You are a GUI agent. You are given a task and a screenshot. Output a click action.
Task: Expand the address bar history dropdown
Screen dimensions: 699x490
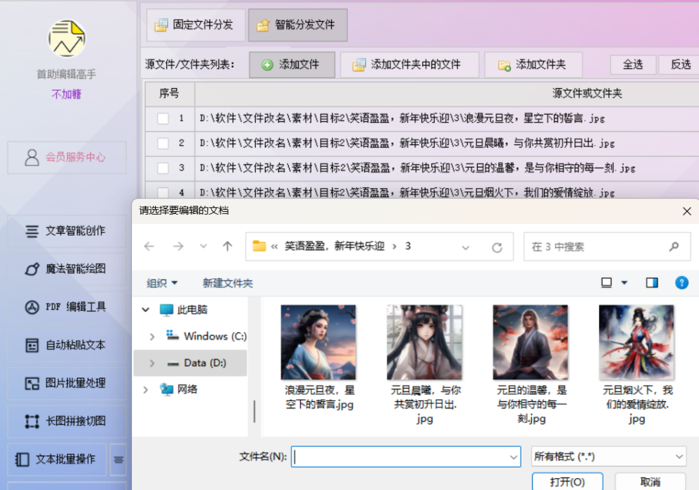point(465,247)
